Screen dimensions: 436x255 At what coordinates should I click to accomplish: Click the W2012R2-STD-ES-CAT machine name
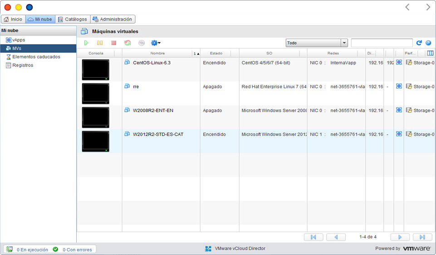[158, 135]
